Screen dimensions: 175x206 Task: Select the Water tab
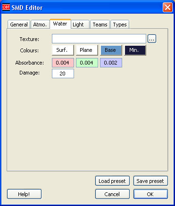60,24
